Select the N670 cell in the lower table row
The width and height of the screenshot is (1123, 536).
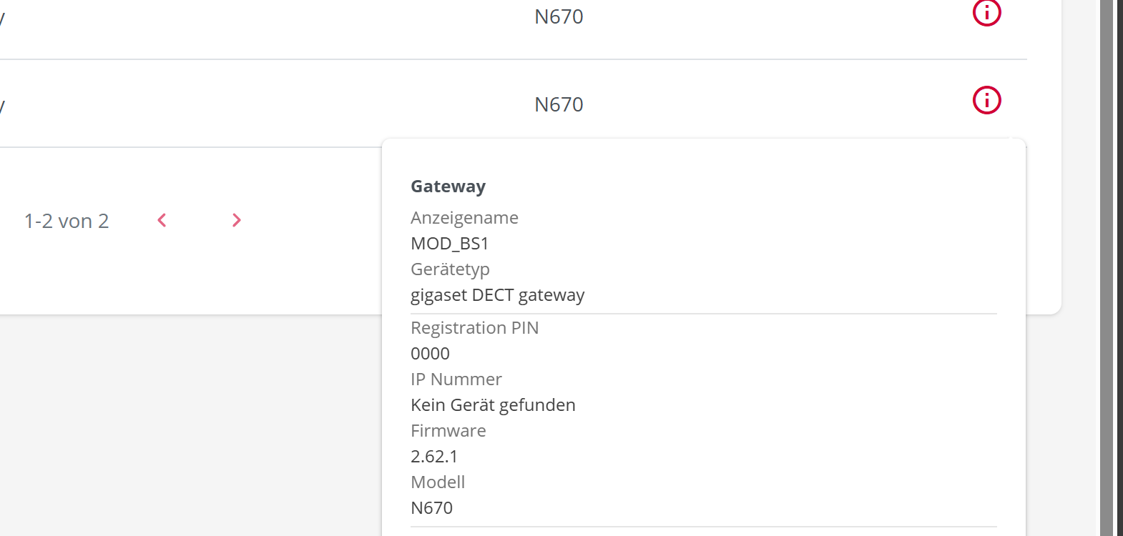(x=559, y=104)
